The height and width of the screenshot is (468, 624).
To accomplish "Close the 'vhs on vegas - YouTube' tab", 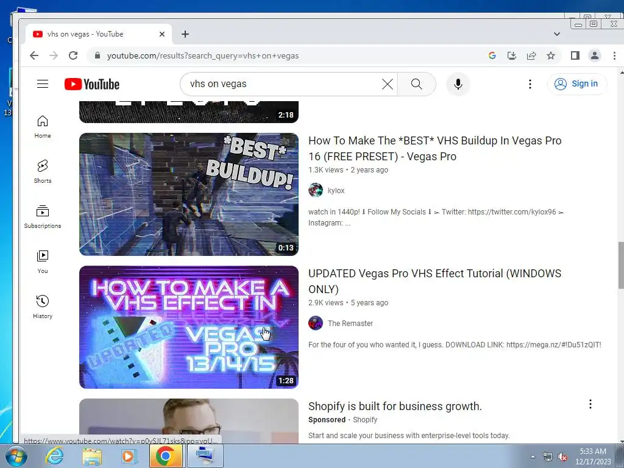I will (162, 34).
